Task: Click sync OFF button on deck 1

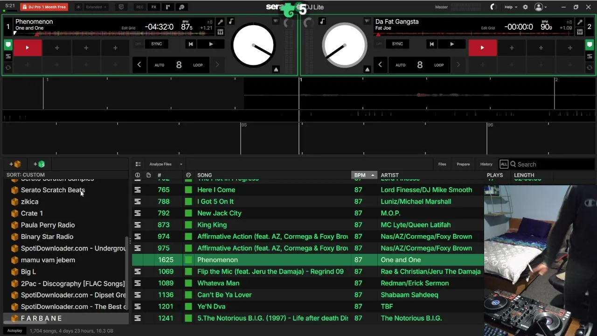Action: point(138,44)
